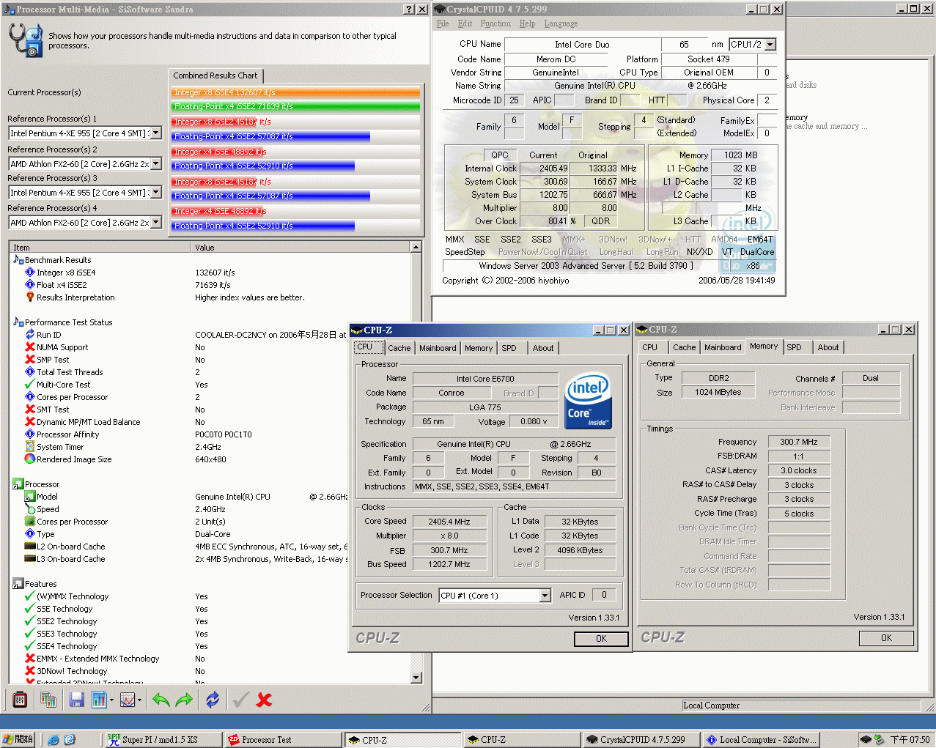The width and height of the screenshot is (936, 748).
Task: Click the line graph icon in Sandra toolbar
Action: coord(127,700)
